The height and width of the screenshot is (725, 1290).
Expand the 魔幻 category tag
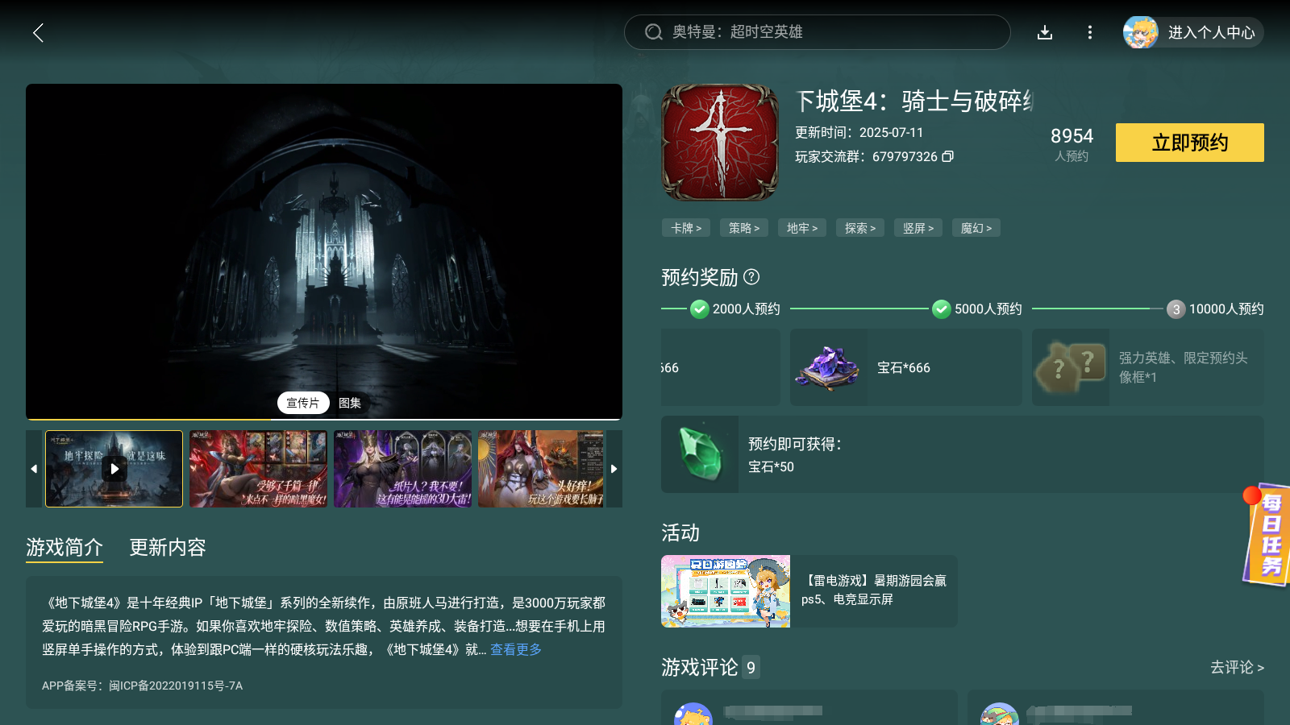click(976, 228)
